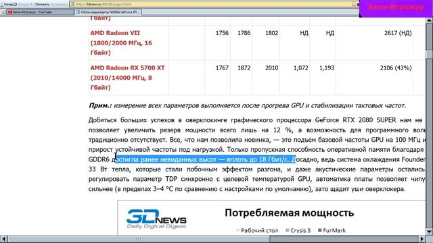Click the 3DNews logo in the chart
Viewport: 433px width, 243px height.
point(156,219)
